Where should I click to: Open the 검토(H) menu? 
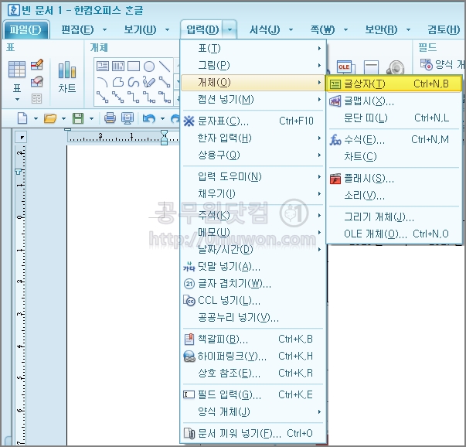[x=444, y=29]
